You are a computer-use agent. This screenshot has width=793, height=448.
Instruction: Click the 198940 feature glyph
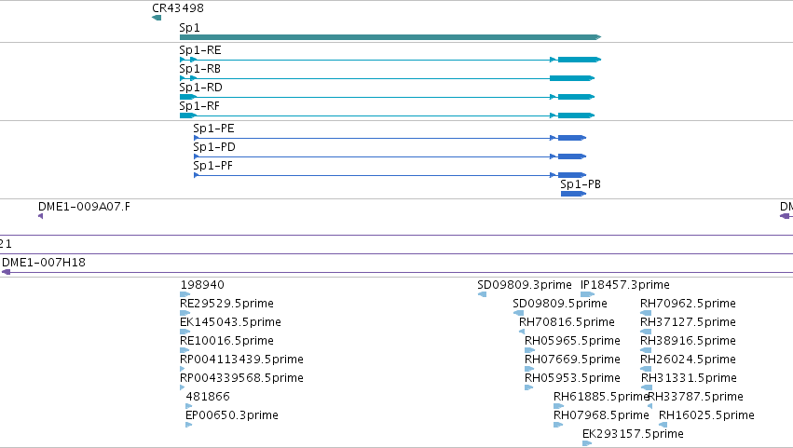[x=185, y=294]
